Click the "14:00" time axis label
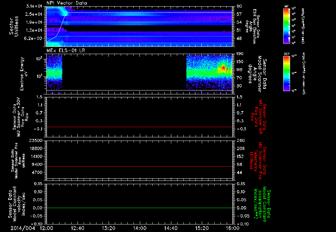Viewport: 336px width, 232px height. click(x=140, y=228)
